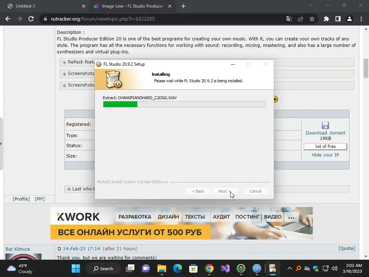
Task: Open the 14-Feb-23 17:14 post date link
Action: [x=81, y=249]
